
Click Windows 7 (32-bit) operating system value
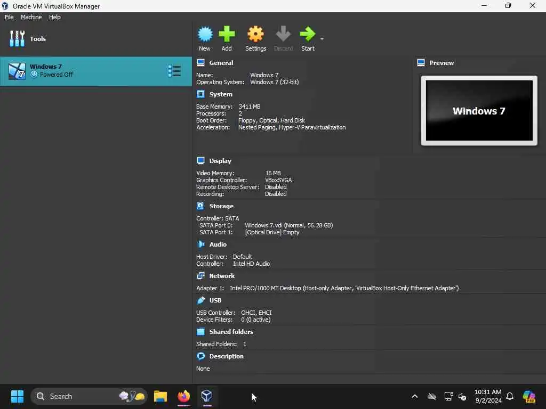pyautogui.click(x=275, y=82)
